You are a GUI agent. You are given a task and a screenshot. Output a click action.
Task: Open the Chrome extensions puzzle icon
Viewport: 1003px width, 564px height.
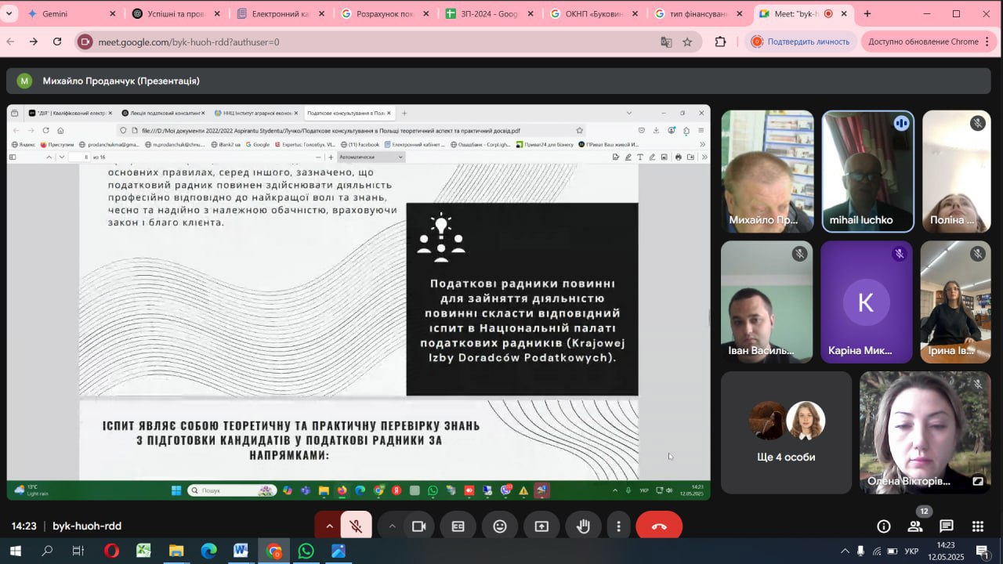coord(720,42)
